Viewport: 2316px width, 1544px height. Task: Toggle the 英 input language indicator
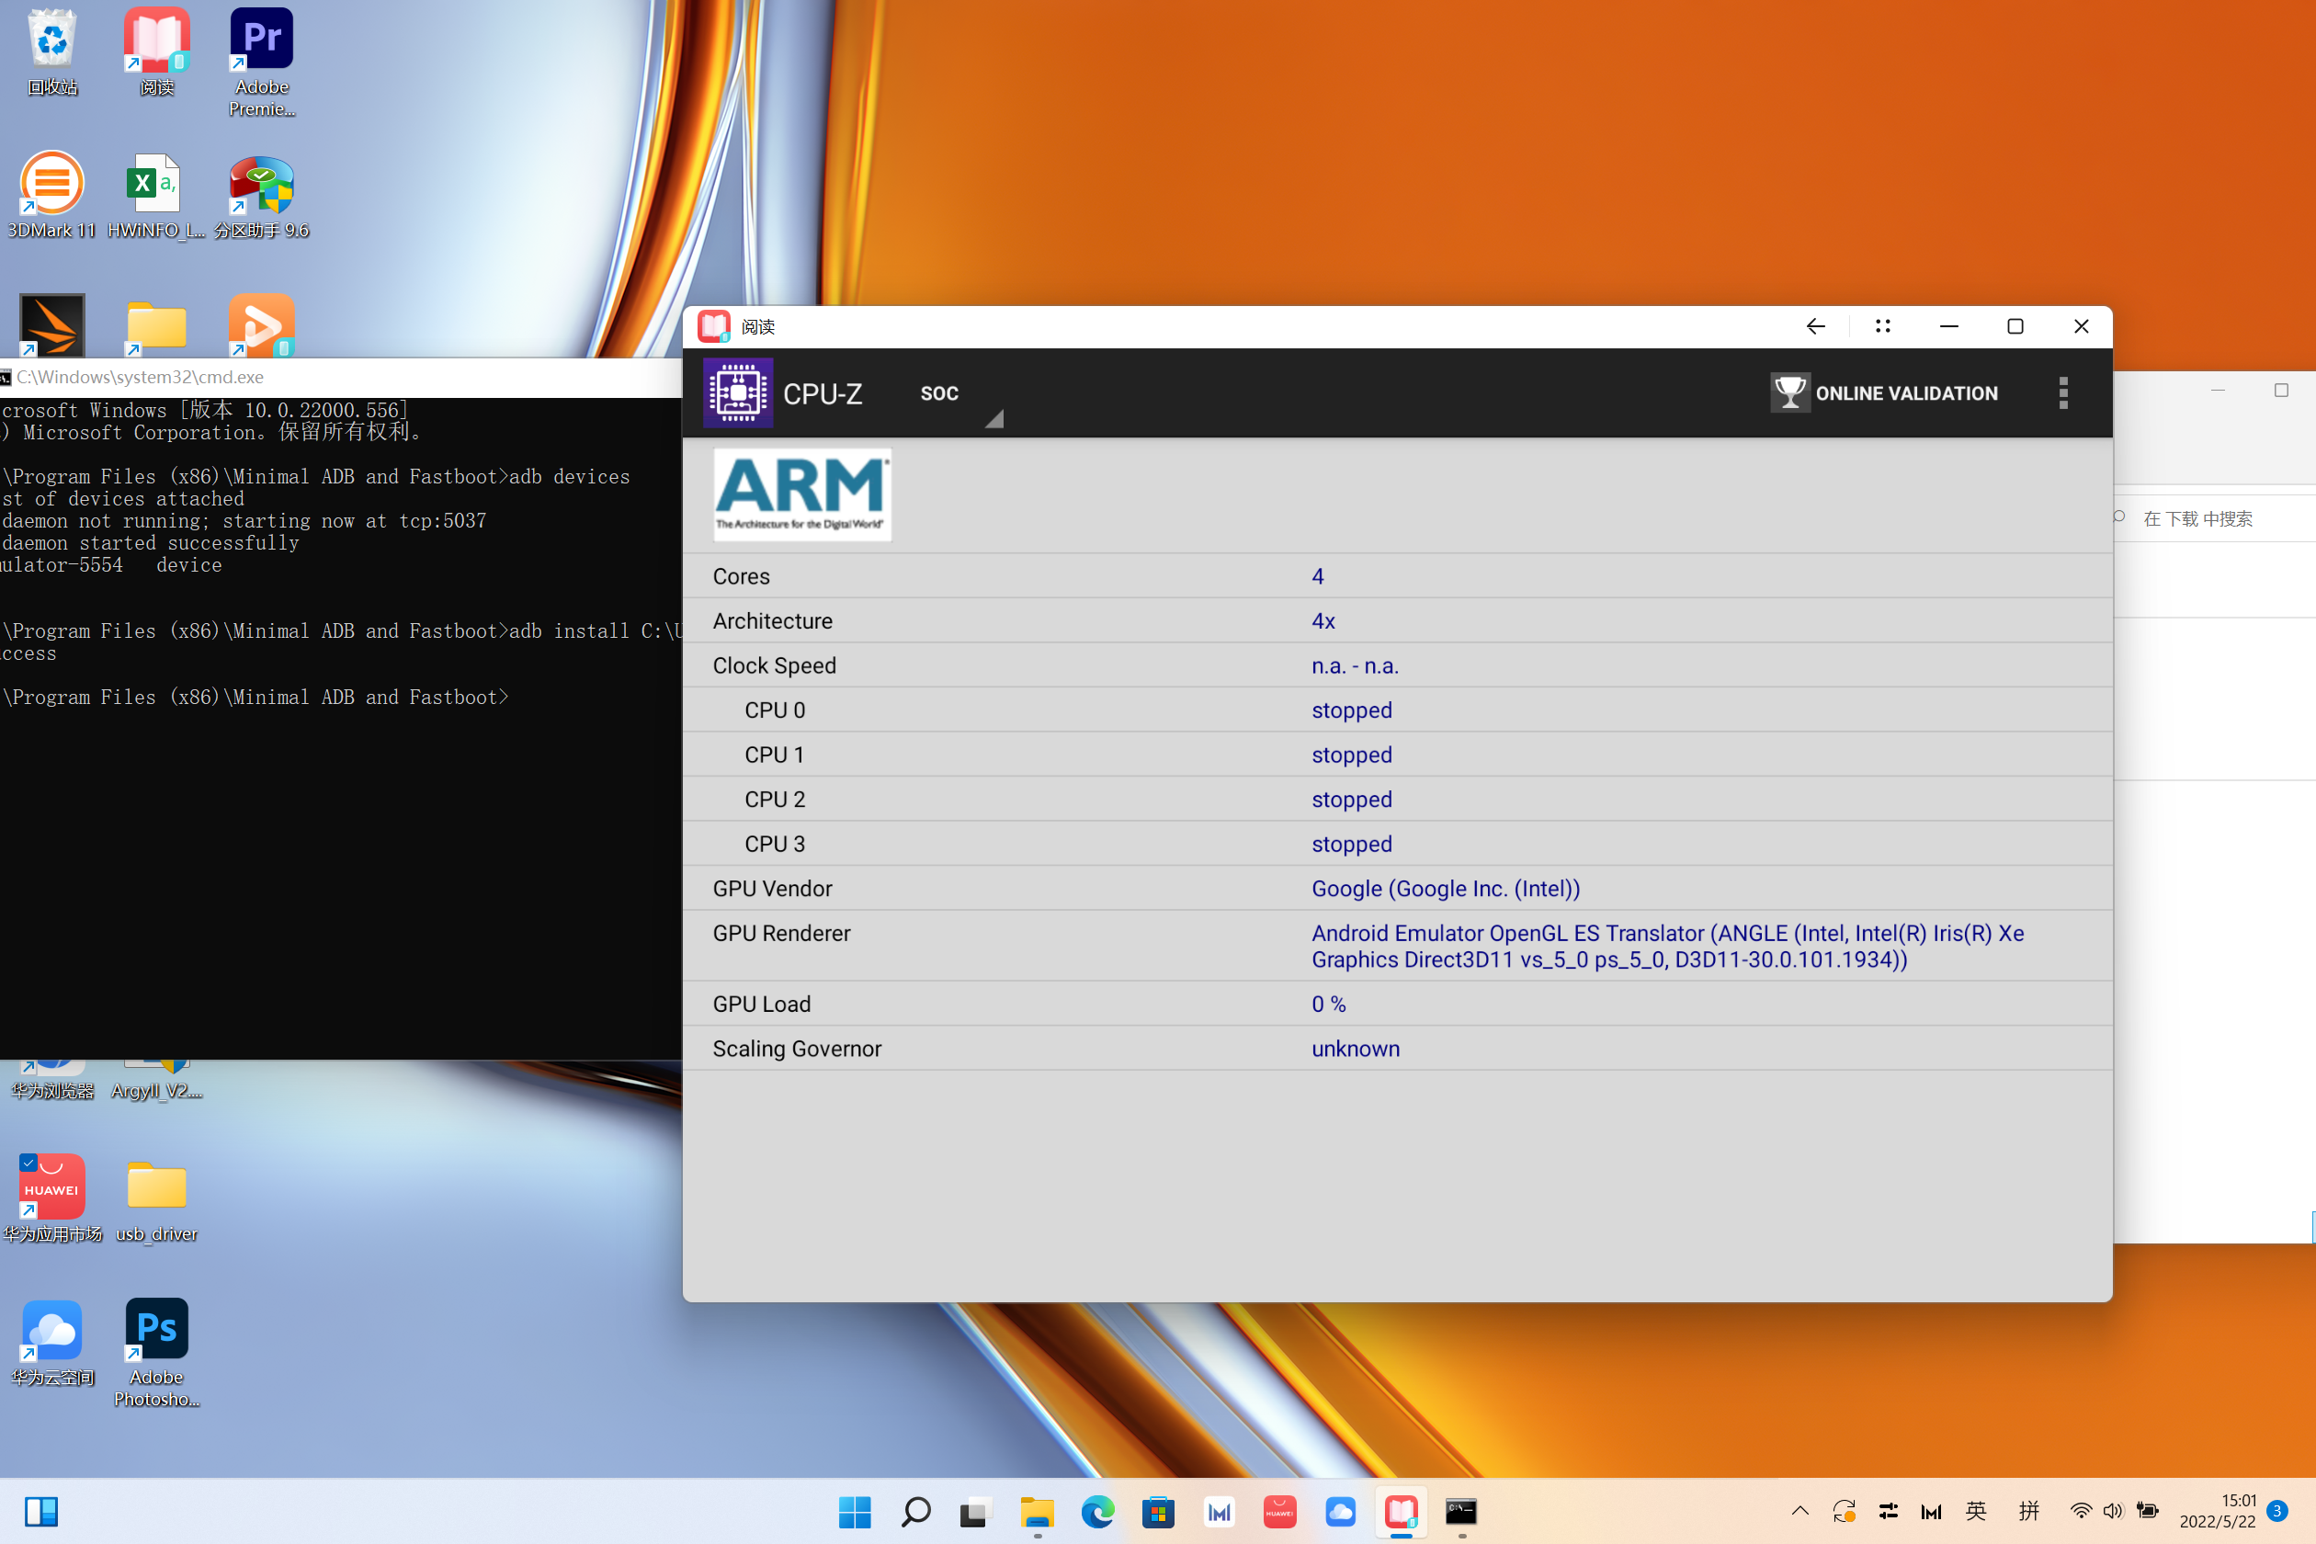click(x=1975, y=1512)
